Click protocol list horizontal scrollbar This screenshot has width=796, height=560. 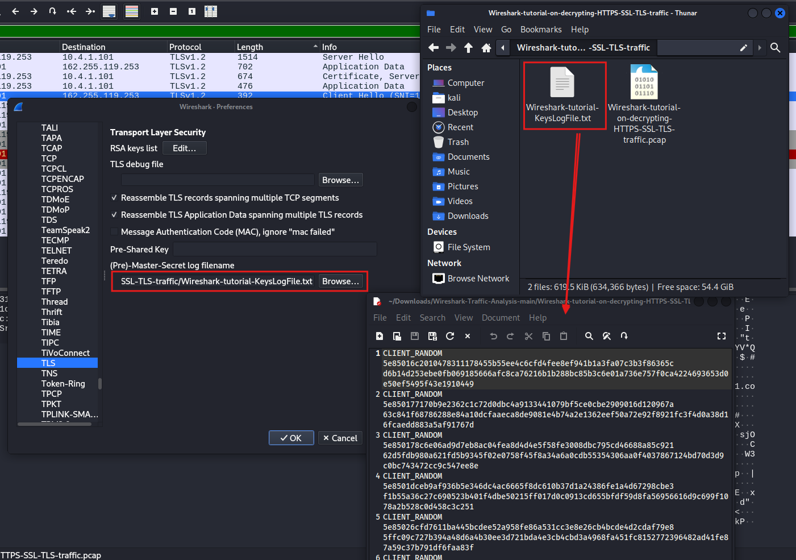tap(55, 424)
